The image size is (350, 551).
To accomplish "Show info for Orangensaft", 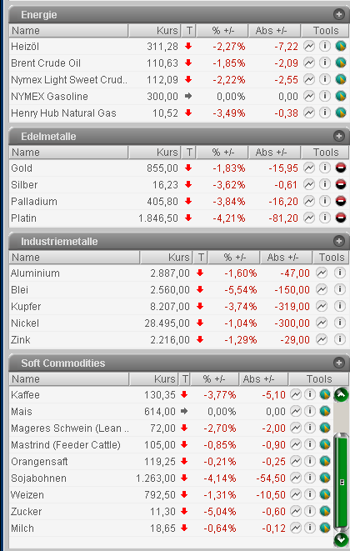I will pos(310,461).
